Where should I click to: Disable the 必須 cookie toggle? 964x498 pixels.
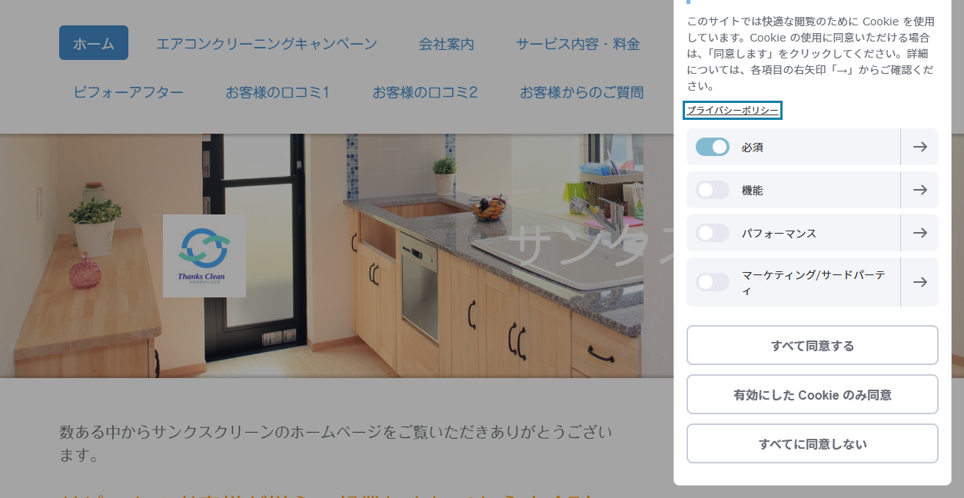point(712,147)
